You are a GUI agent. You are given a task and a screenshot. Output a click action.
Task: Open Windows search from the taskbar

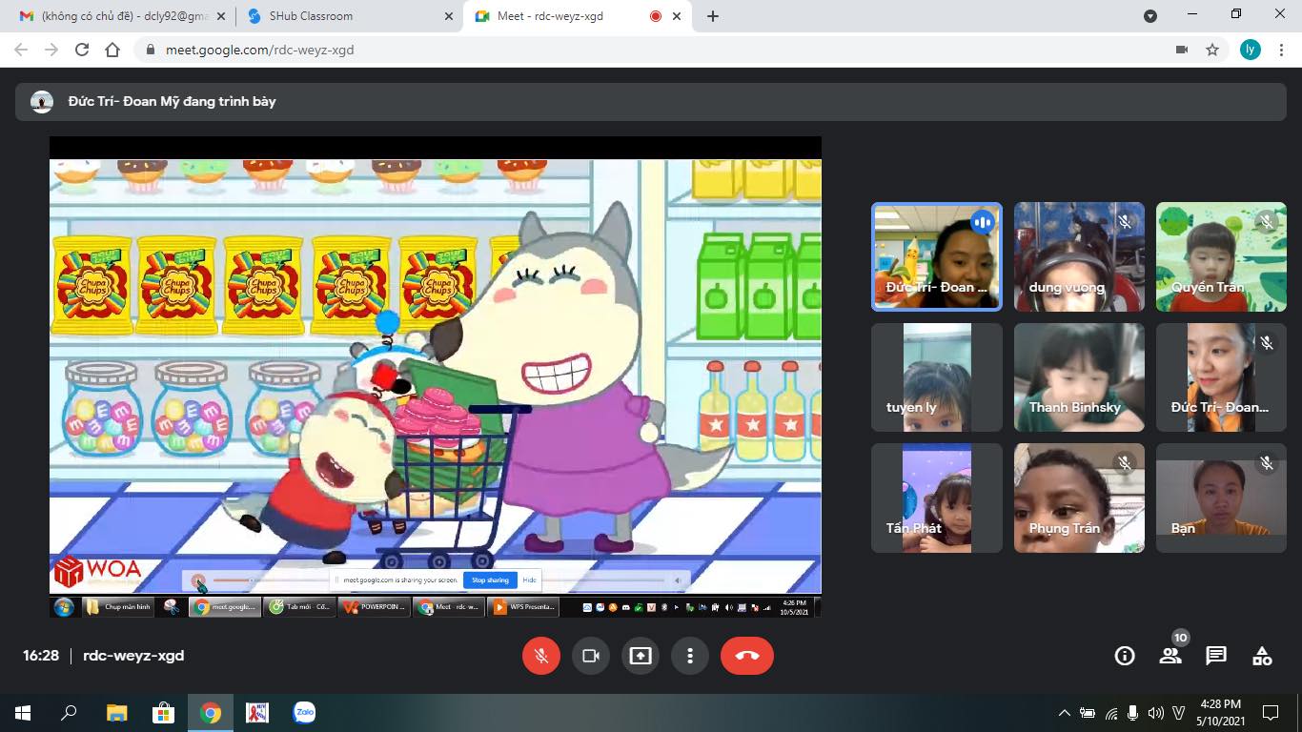[69, 713]
